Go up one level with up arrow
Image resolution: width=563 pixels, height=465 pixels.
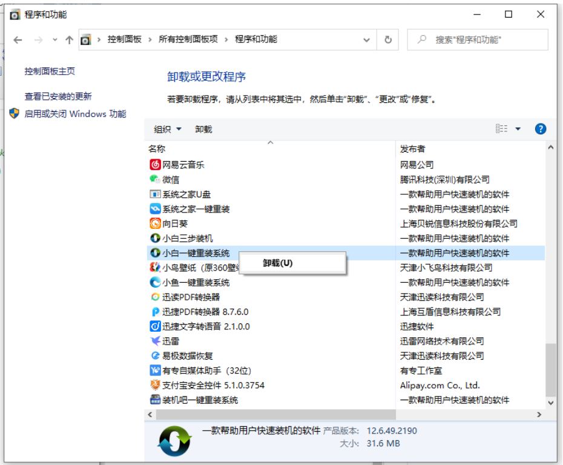tap(69, 40)
